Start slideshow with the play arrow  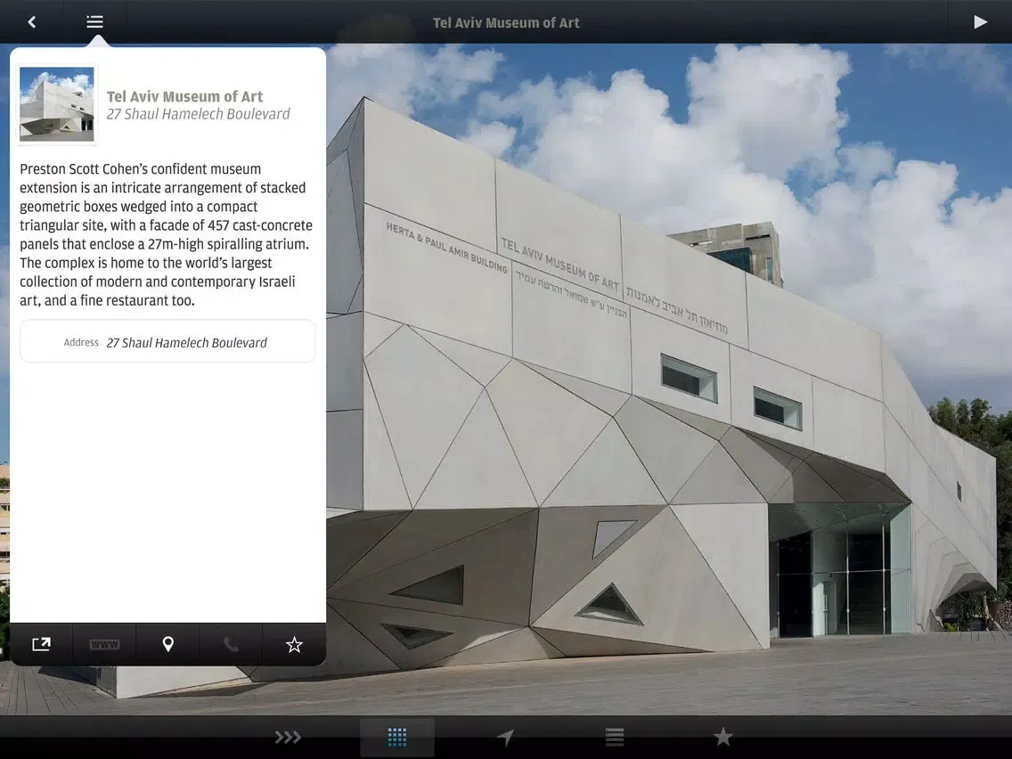click(x=980, y=22)
